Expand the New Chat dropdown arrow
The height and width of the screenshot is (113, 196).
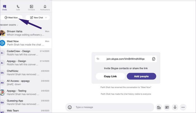pyautogui.click(x=46, y=18)
